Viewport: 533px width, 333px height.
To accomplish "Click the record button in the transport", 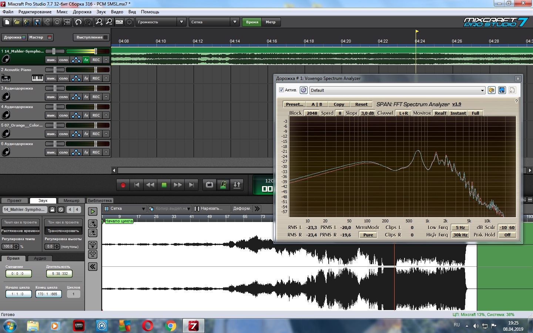I will [x=123, y=185].
